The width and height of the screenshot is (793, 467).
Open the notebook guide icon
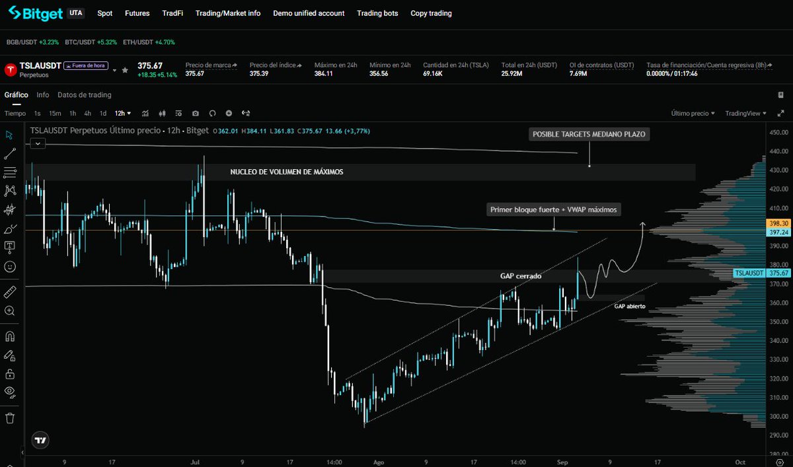pos(781,95)
